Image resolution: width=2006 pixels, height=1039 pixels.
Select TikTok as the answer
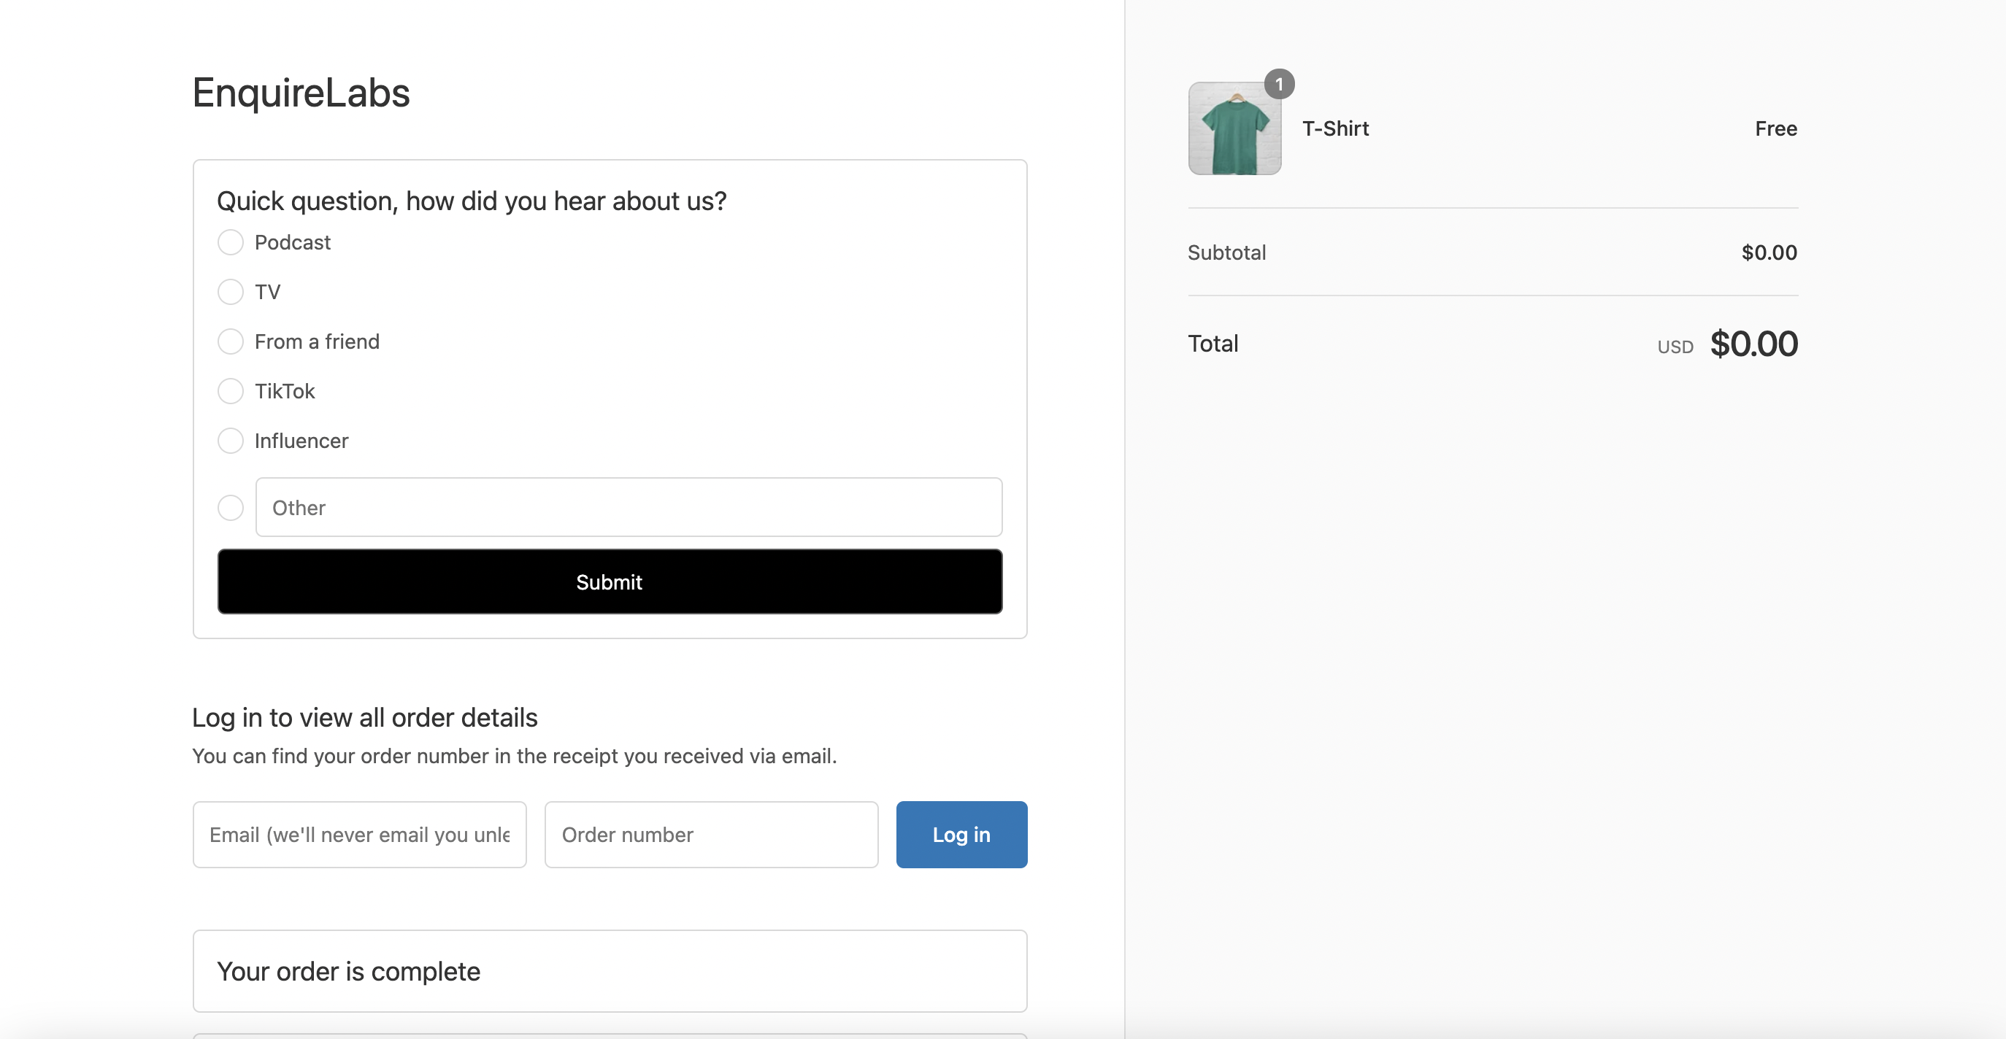(231, 390)
